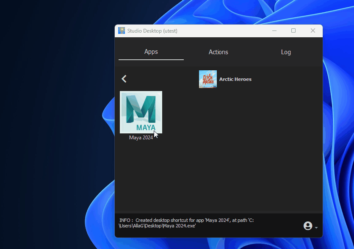The image size is (354, 249).
Task: Click empty header space right of Arctic Heroes
Action: point(288,79)
